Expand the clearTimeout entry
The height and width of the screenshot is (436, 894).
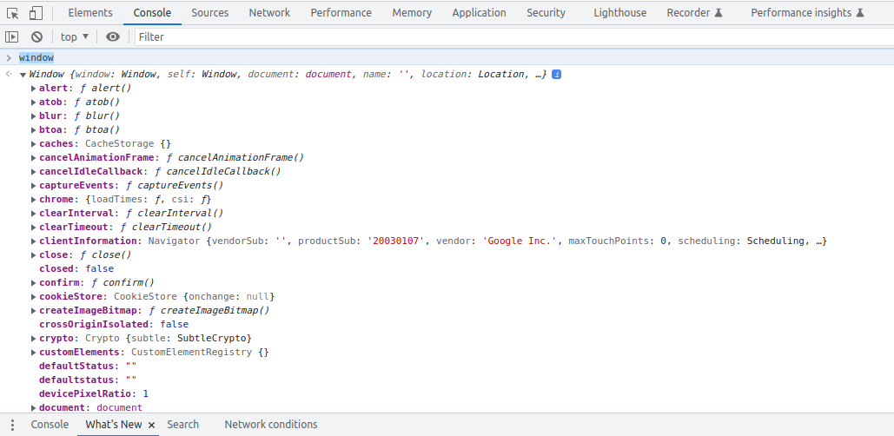click(34, 227)
